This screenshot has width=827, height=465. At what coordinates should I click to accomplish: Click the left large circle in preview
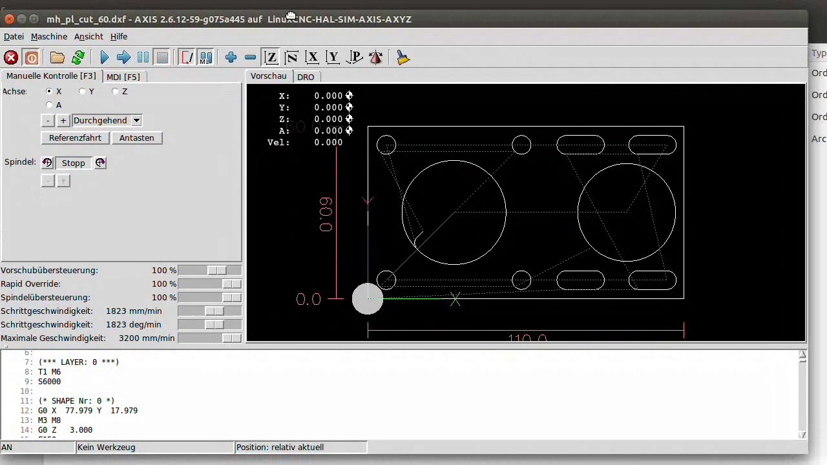click(x=454, y=212)
